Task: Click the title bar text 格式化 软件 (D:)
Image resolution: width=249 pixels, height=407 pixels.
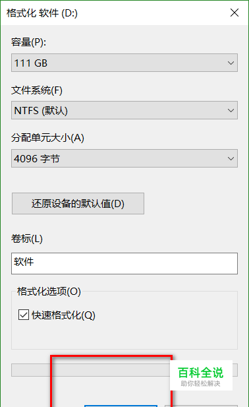Action: pos(42,13)
